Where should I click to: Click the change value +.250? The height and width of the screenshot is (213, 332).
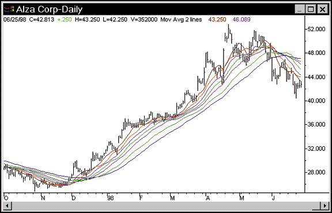point(65,20)
